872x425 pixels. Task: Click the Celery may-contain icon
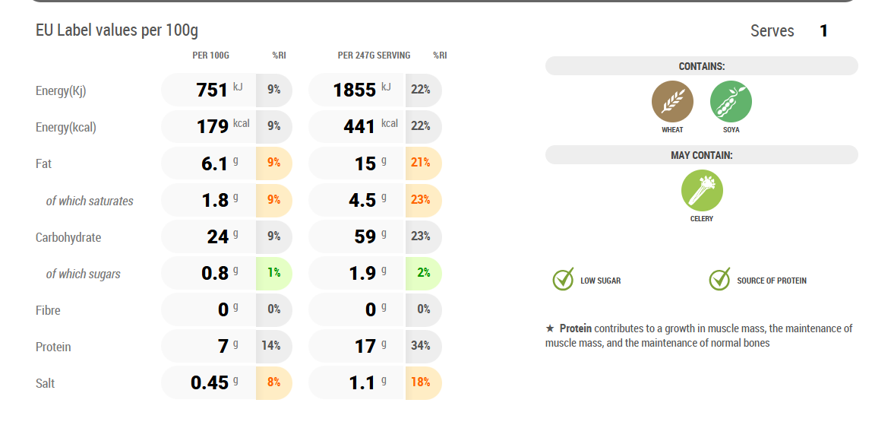coord(702,190)
